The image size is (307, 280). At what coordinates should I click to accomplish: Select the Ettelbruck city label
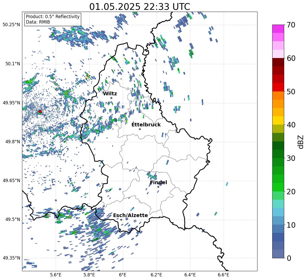pyautogui.click(x=146, y=125)
